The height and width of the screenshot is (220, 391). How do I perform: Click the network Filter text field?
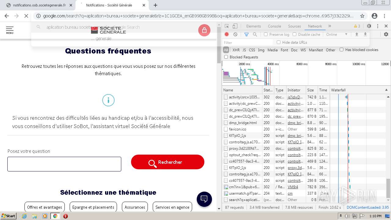tap(247, 42)
